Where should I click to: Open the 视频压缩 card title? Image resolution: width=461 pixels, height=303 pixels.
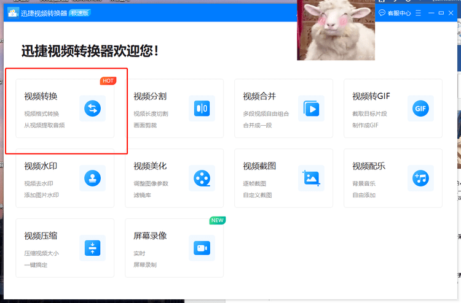tap(41, 236)
